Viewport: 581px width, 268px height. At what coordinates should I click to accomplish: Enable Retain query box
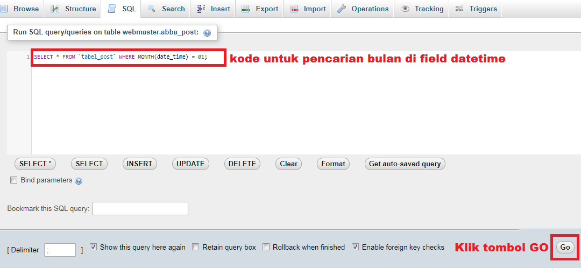[196, 247]
